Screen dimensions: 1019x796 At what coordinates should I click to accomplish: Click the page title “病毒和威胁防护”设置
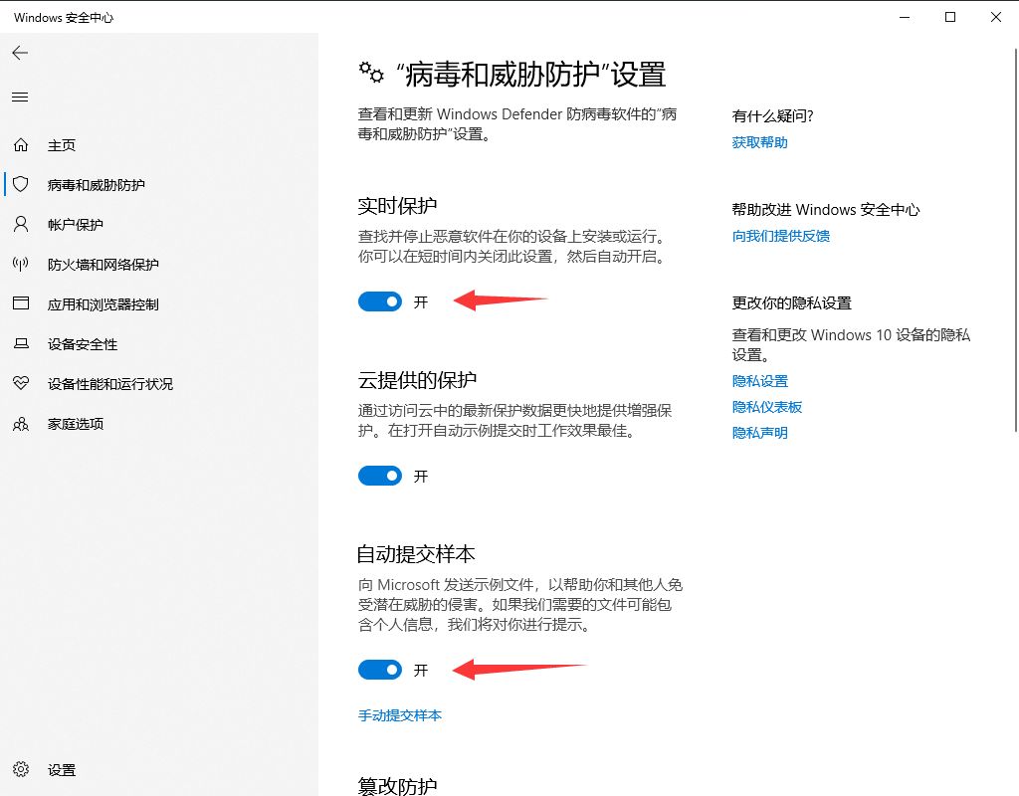(531, 74)
